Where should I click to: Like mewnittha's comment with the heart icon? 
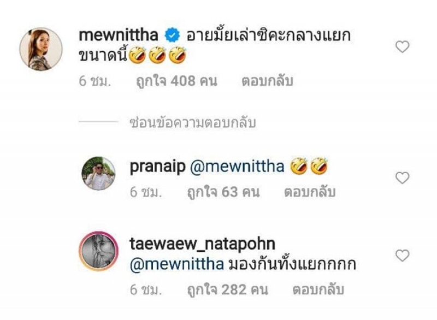(x=402, y=46)
